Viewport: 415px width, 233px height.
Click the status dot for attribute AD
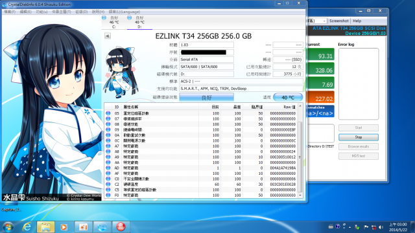108,168
